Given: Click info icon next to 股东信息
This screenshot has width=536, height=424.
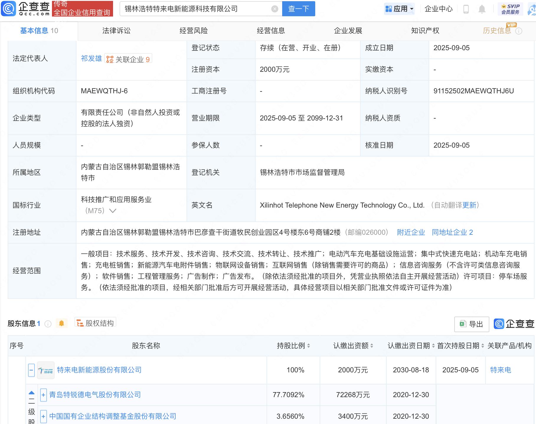Looking at the screenshot, I should [x=48, y=324].
